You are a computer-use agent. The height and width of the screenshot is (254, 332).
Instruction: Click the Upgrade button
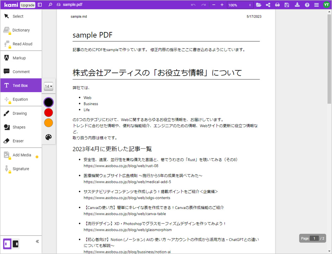(27, 5)
